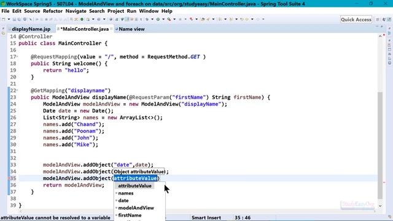Switch to the Name view tab
Viewport: 393px width, 221px height.
pyautogui.click(x=131, y=29)
